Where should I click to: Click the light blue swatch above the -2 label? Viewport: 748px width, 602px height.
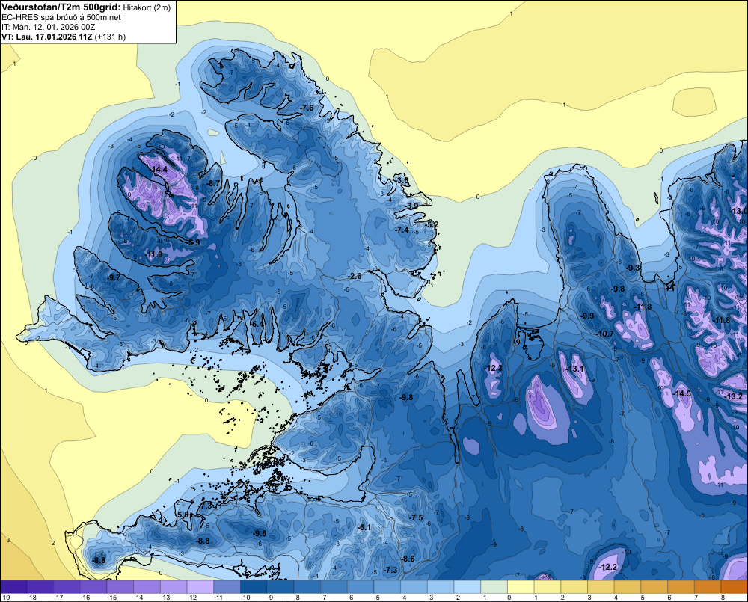tap(467, 587)
